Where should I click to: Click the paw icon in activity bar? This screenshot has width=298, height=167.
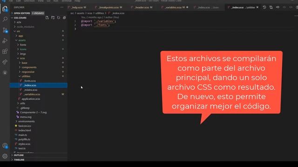pyautogui.click(x=5, y=72)
